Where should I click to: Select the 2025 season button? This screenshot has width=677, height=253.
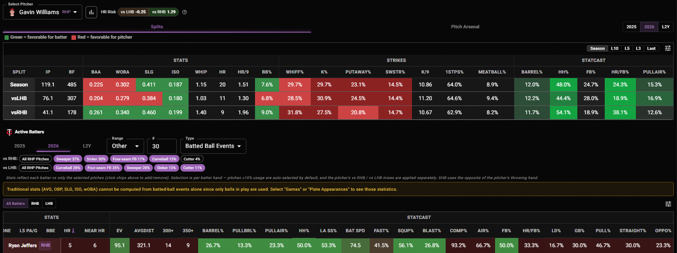click(631, 27)
